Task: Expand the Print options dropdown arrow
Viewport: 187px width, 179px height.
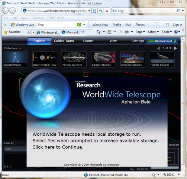Action: [132, 32]
